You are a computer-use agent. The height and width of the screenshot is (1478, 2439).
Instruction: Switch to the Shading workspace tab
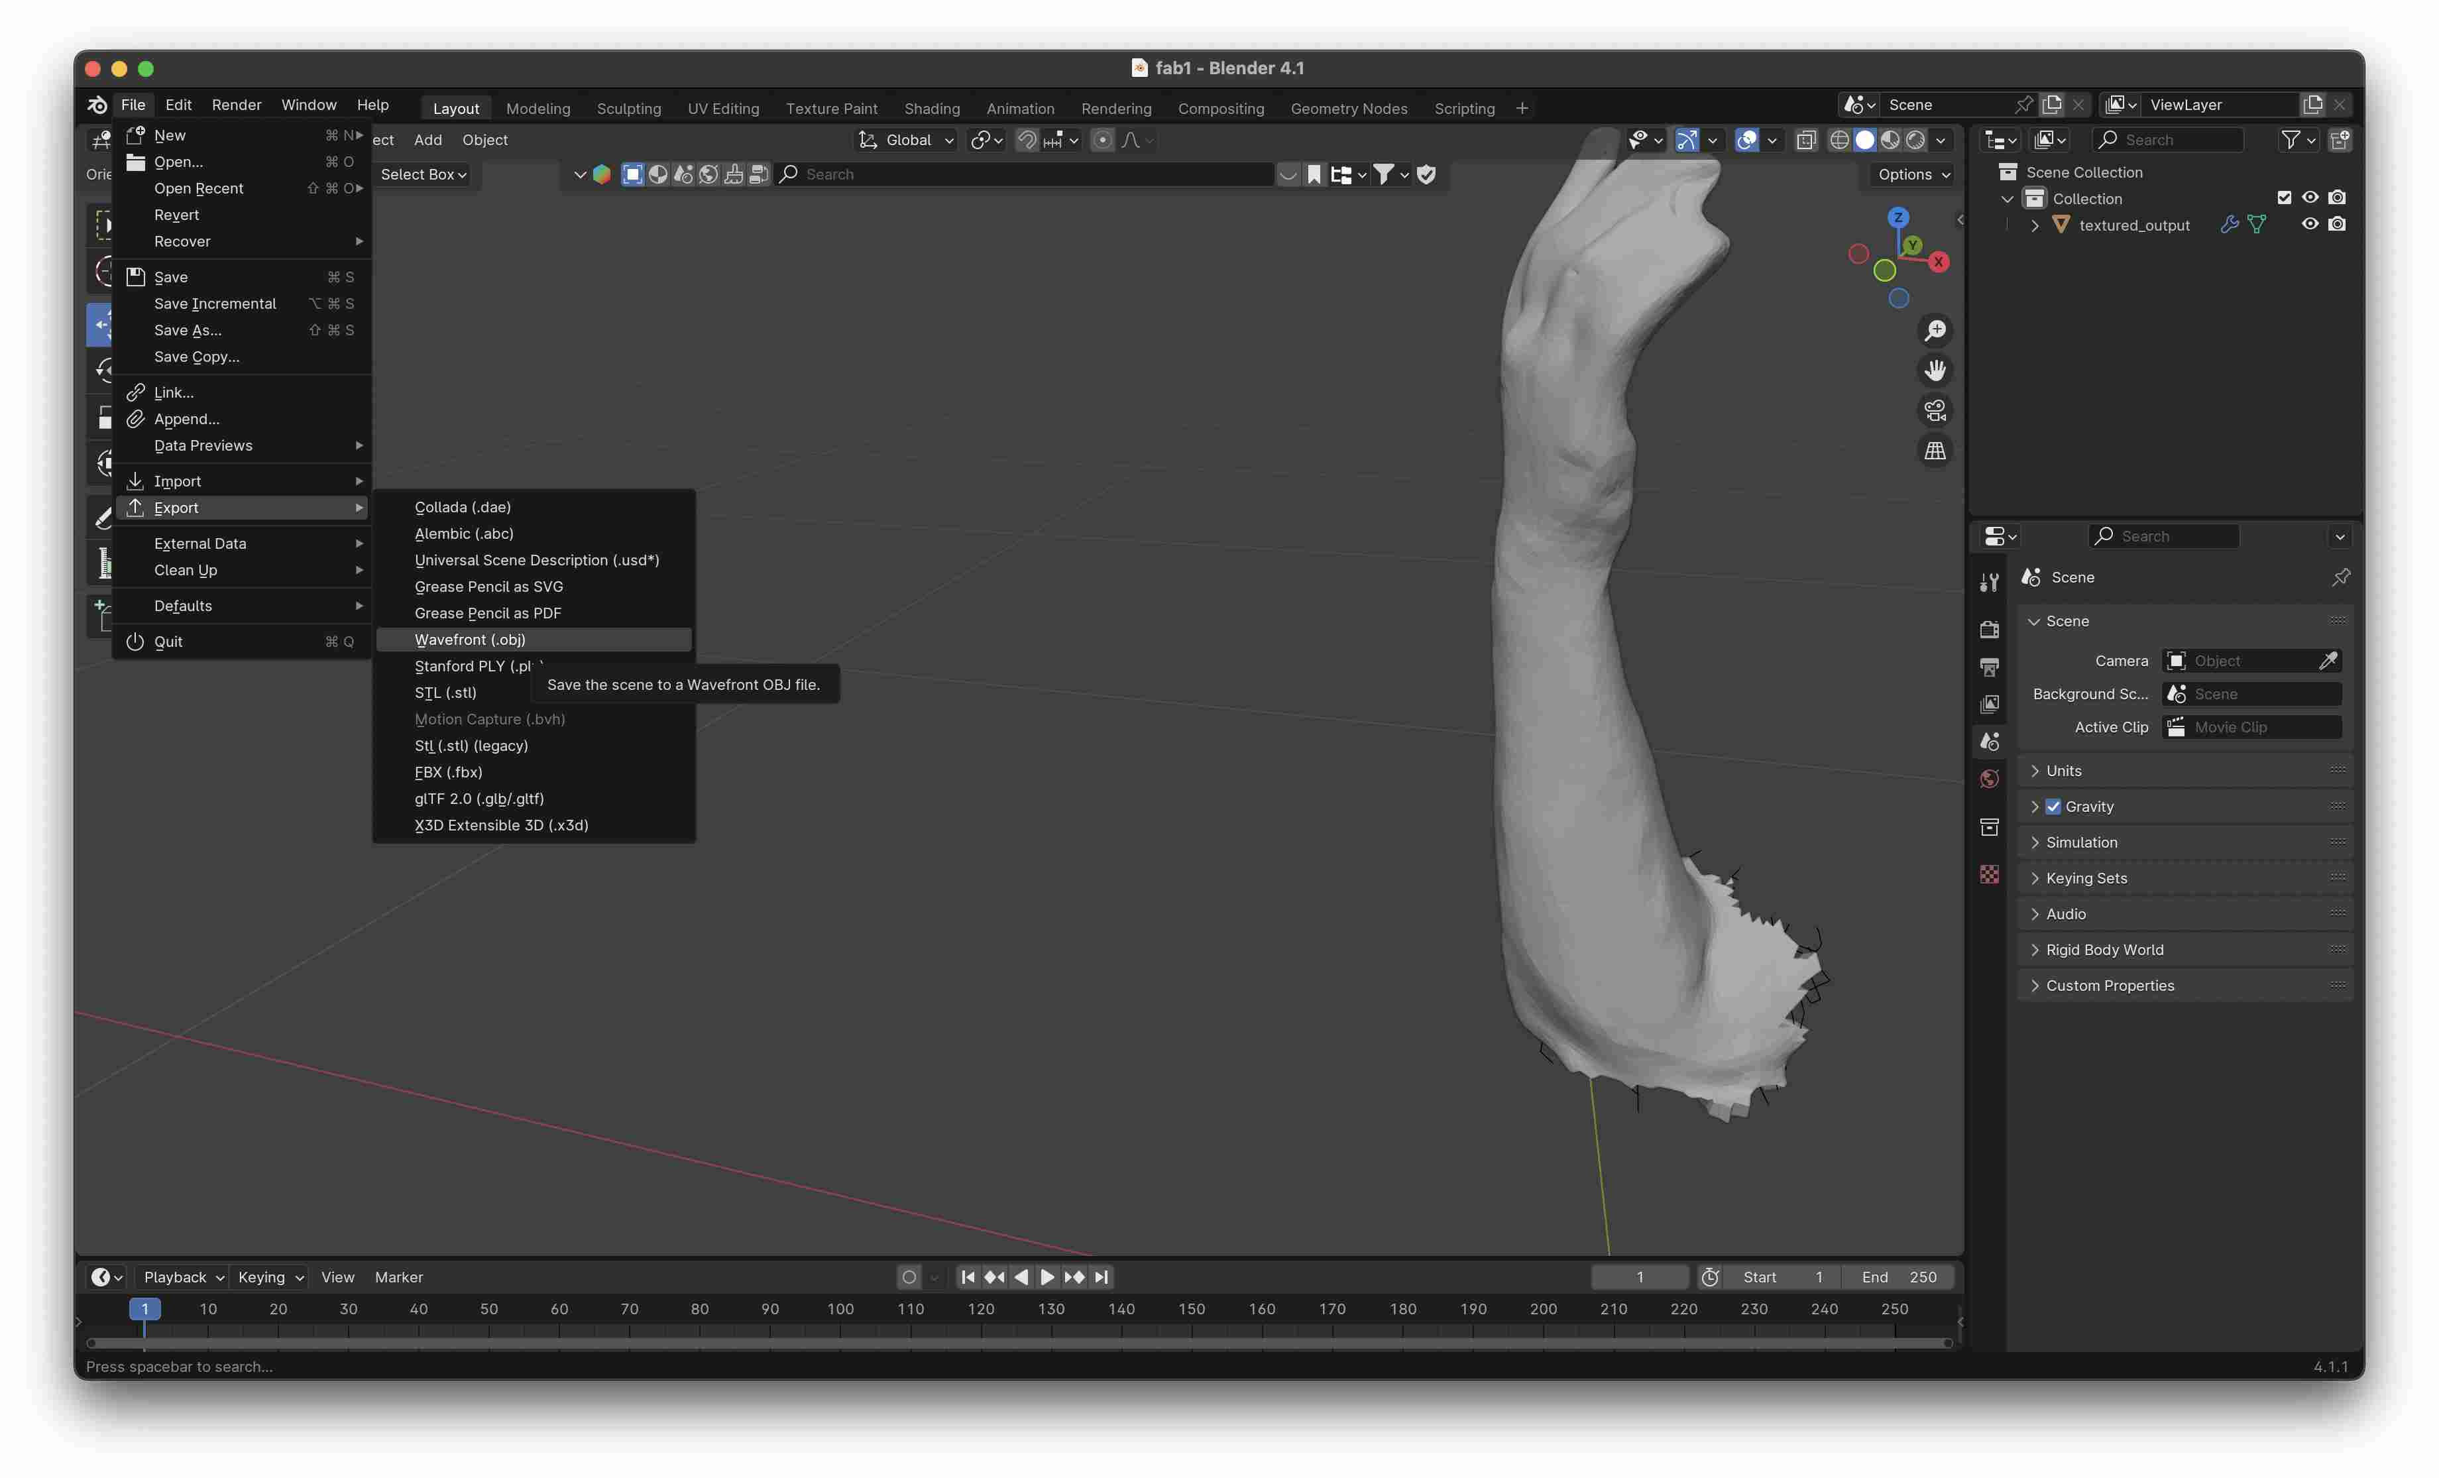[x=931, y=108]
